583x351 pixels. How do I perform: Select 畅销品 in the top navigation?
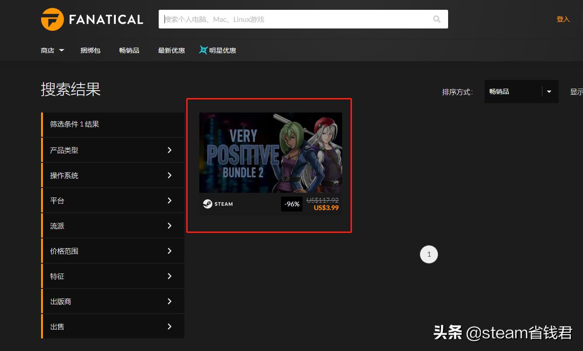point(129,50)
